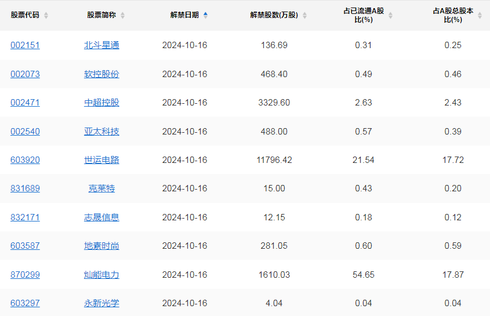Open stock code 870299 link
The image size is (490, 316).
(25, 275)
